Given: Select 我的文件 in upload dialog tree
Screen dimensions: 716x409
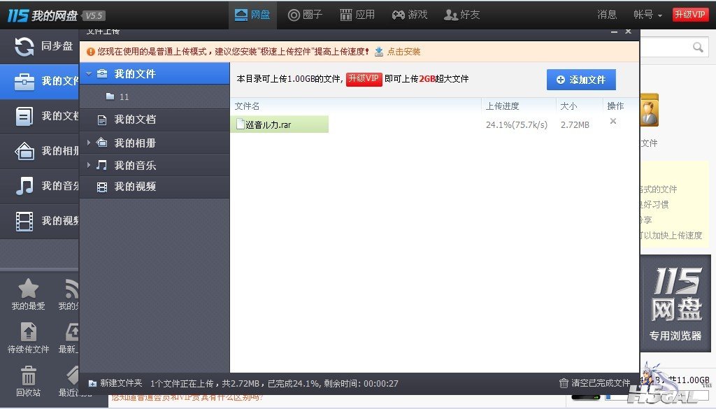Looking at the screenshot, I should coord(155,73).
